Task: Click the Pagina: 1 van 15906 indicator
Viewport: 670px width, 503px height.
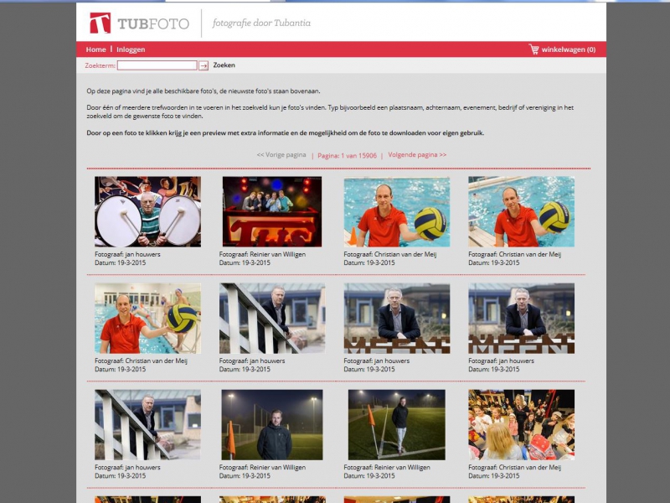Action: click(x=347, y=155)
